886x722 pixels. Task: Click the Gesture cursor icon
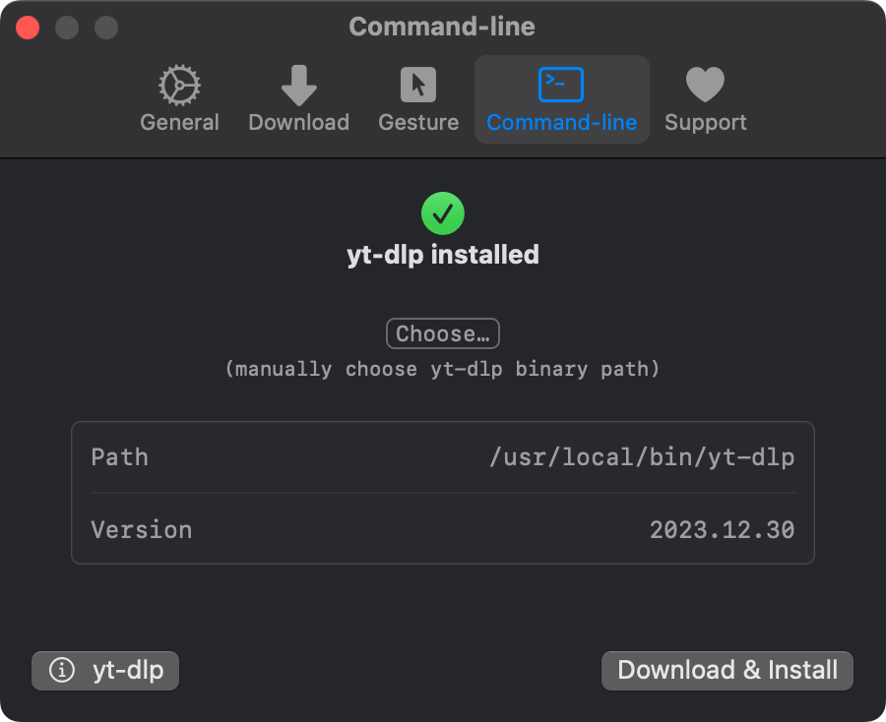pos(418,86)
